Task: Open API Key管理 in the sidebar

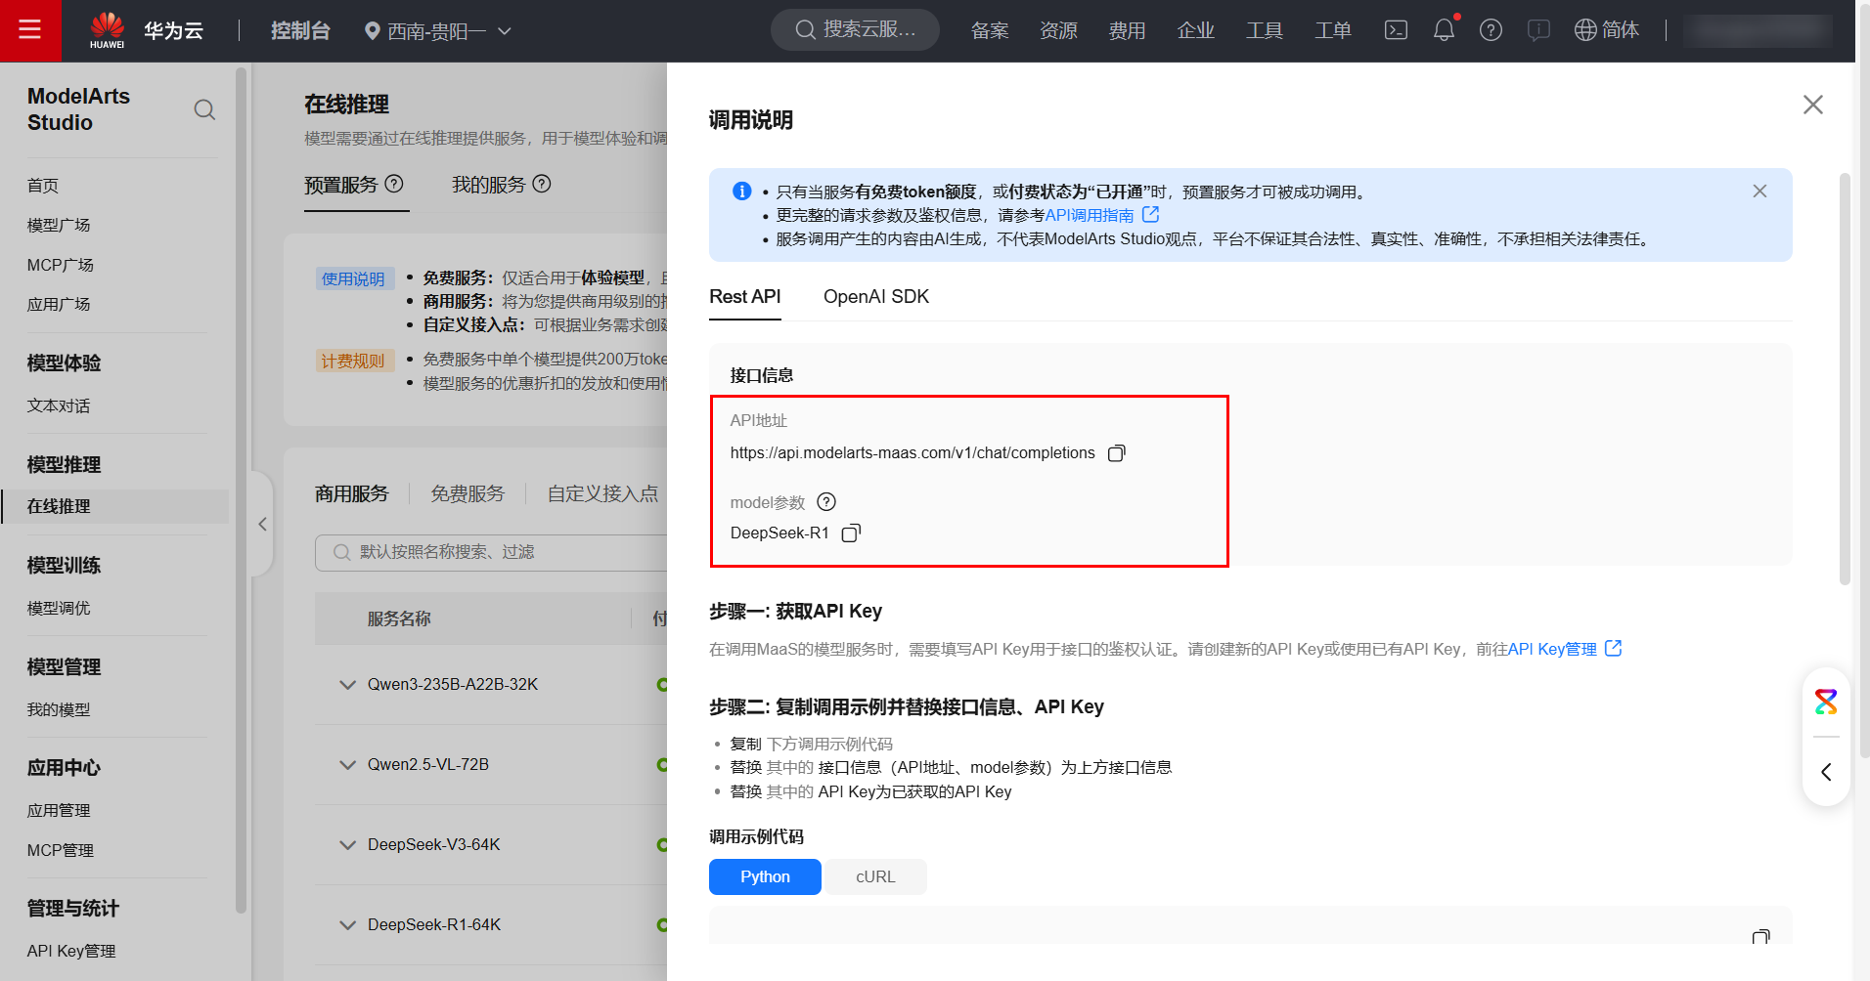Action: tap(71, 952)
